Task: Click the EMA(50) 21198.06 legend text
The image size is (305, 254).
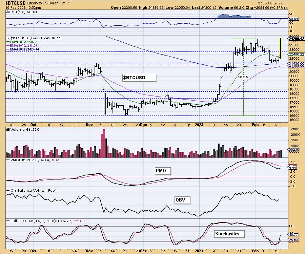Action: tap(23, 45)
